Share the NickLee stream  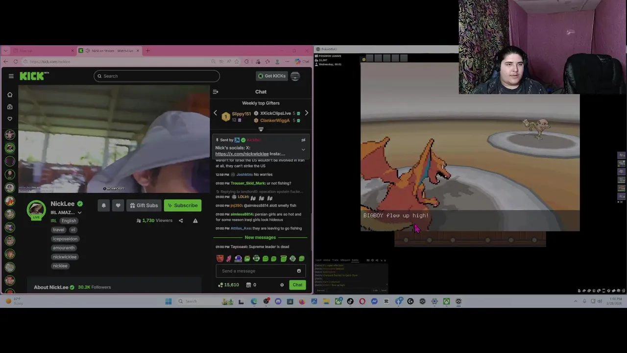[x=181, y=221]
